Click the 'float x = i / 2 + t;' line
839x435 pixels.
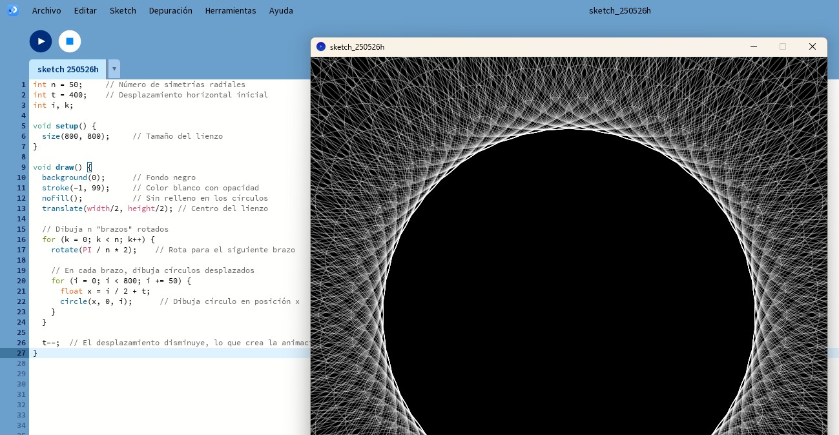(x=105, y=291)
